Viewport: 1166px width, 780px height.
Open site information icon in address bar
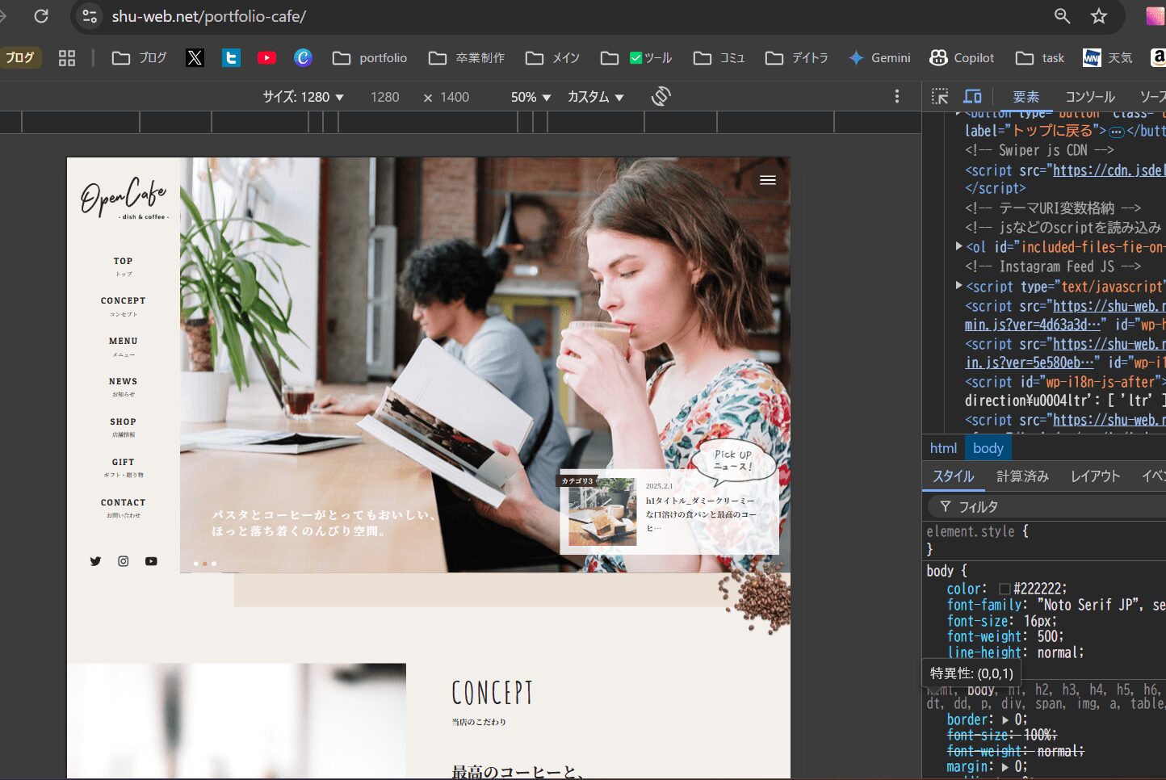coord(90,16)
